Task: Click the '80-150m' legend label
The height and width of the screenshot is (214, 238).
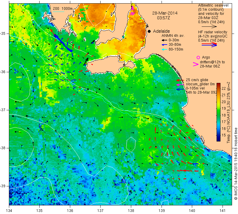Action: coord(176,49)
